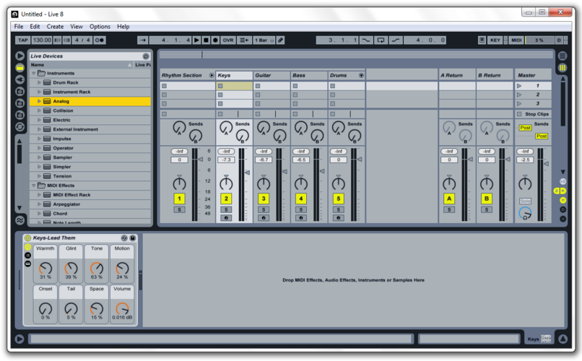Open the Live Devices browser icon
This screenshot has height=361, width=582.
click(19, 68)
